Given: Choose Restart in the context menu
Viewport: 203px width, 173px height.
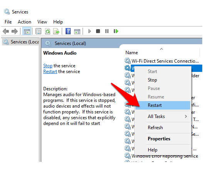Looking at the screenshot, I should click(163, 105).
